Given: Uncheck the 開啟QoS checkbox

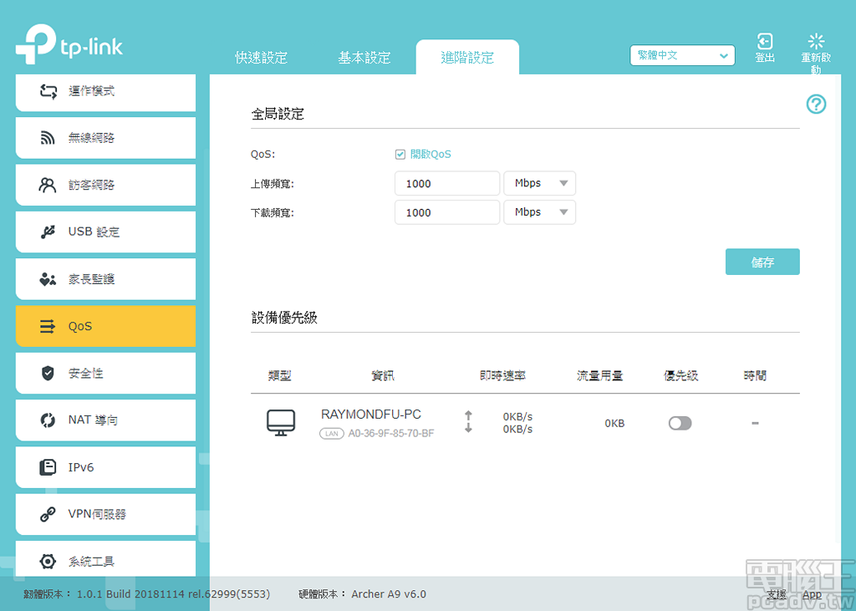Looking at the screenshot, I should coord(400,154).
